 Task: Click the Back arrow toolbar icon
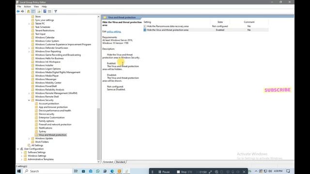(x=18, y=12)
